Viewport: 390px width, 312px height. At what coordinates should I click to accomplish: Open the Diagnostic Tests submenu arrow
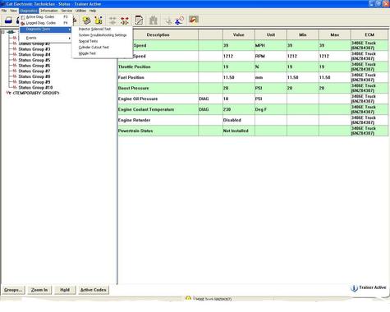70,30
